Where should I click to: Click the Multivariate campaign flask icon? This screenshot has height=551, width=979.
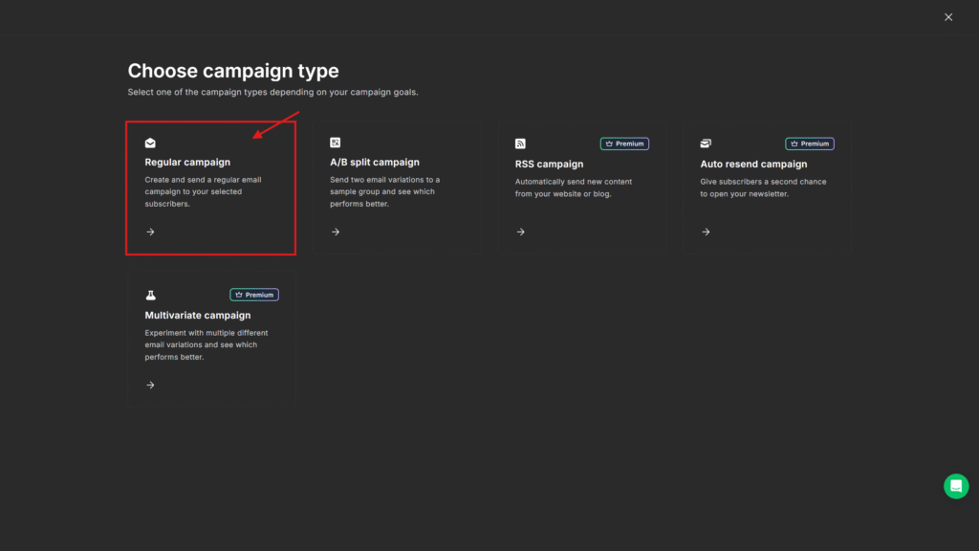(x=150, y=296)
